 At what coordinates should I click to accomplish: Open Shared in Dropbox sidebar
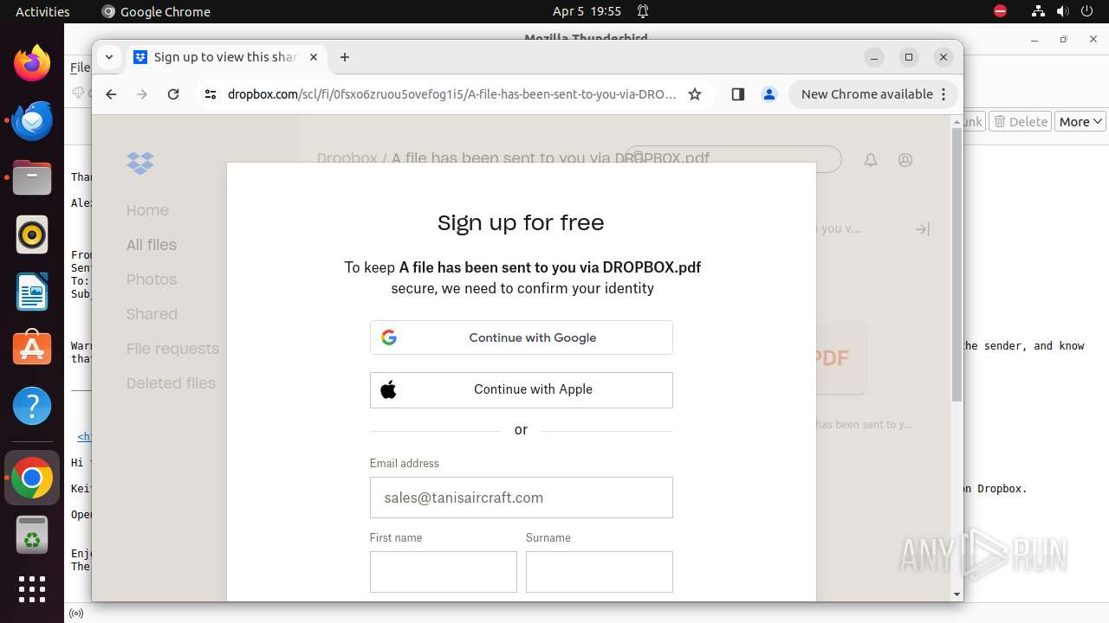pyautogui.click(x=152, y=314)
